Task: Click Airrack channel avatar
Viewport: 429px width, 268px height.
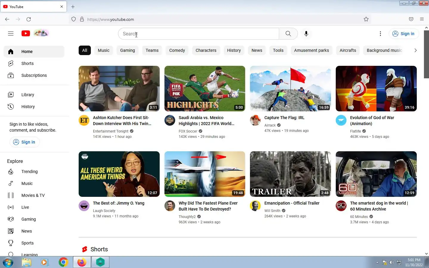Action: [255, 120]
